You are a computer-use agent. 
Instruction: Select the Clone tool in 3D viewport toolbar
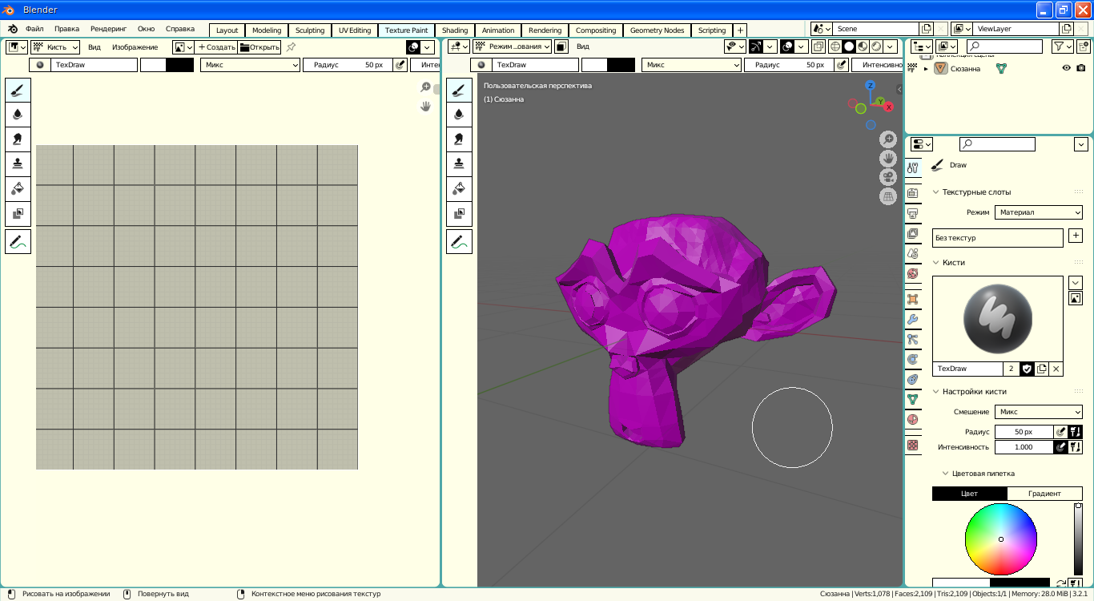point(459,164)
